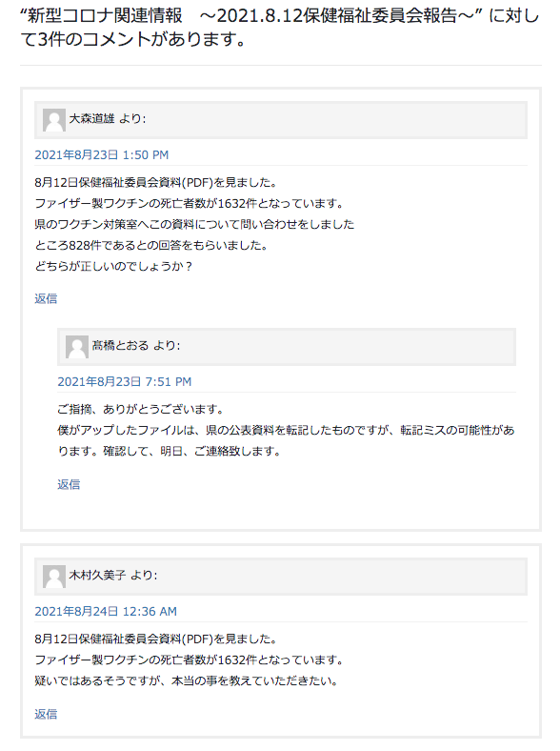Click 大森道雄's avatar icon
This screenshot has height=751, width=560.
[54, 120]
